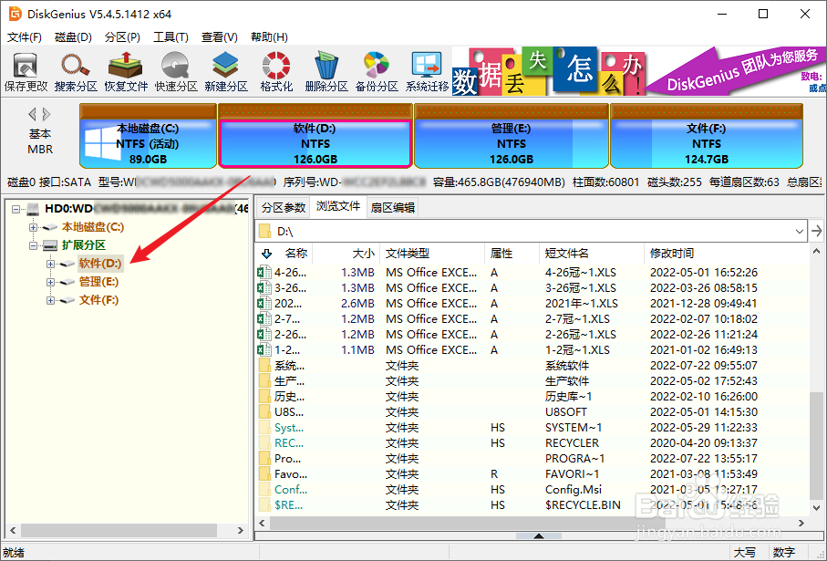Open the 文件(F) menu
Viewport: 827px width, 561px height.
(x=25, y=36)
